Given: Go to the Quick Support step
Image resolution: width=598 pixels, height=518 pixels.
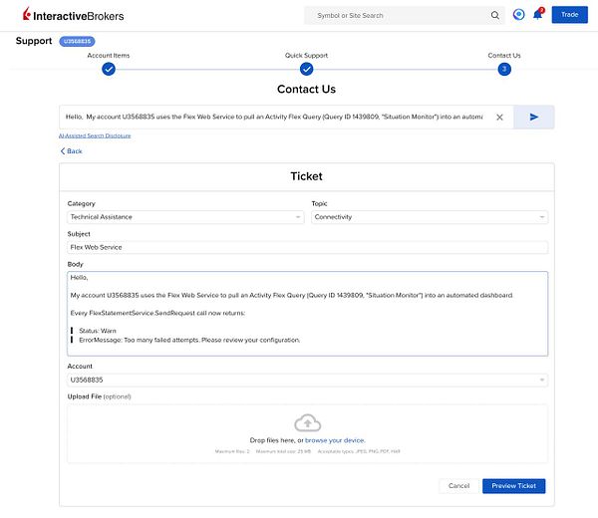Looking at the screenshot, I should tap(306, 70).
